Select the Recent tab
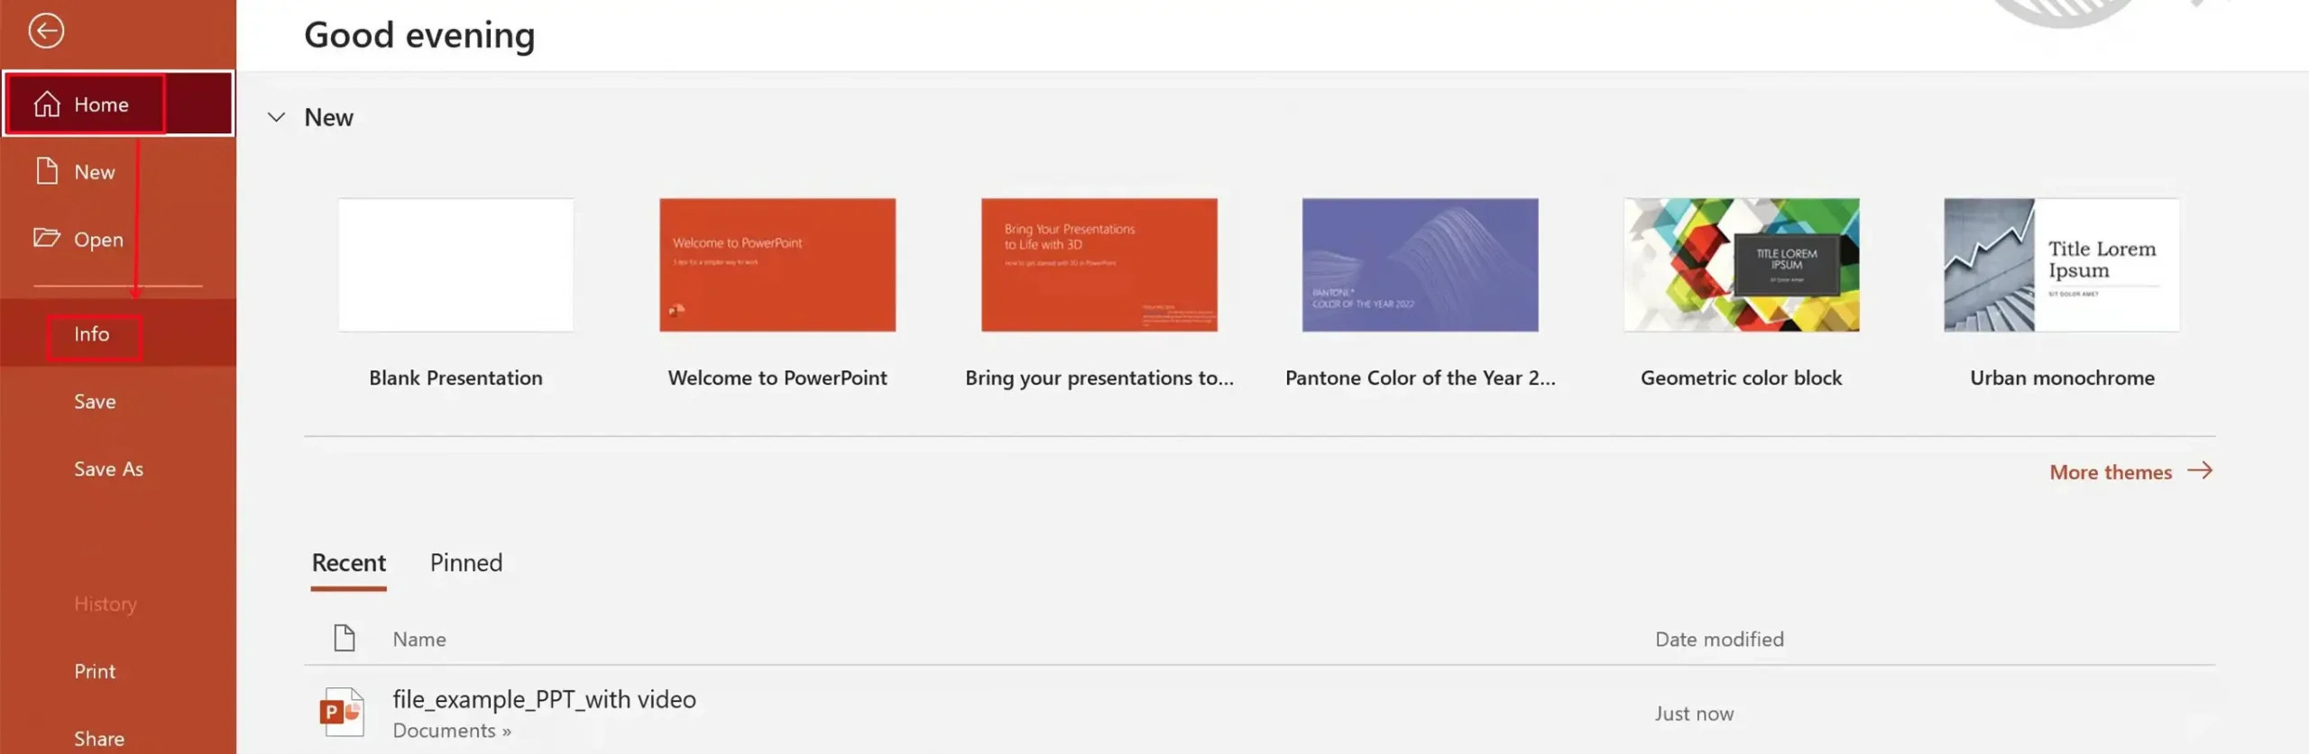This screenshot has width=2309, height=754. click(x=348, y=562)
